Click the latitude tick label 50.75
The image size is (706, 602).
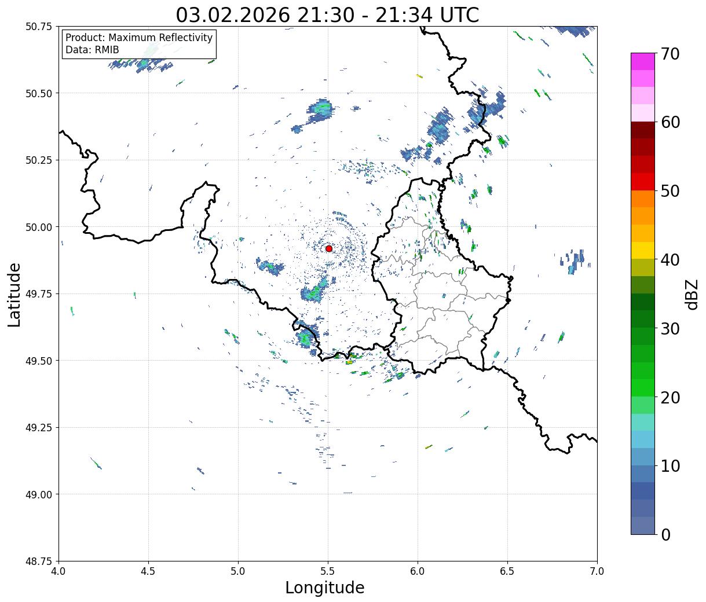tap(39, 27)
